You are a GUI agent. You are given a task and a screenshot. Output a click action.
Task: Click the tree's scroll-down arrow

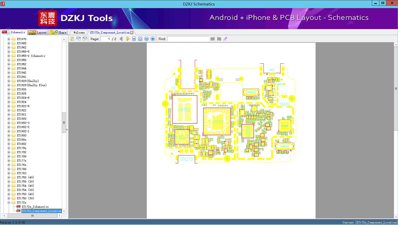click(x=64, y=211)
